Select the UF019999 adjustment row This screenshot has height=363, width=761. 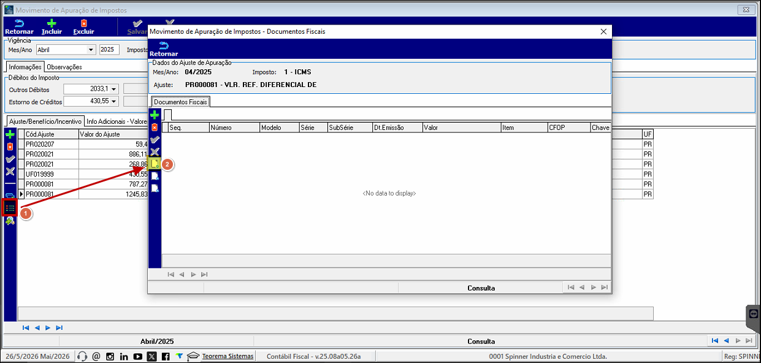coord(86,175)
